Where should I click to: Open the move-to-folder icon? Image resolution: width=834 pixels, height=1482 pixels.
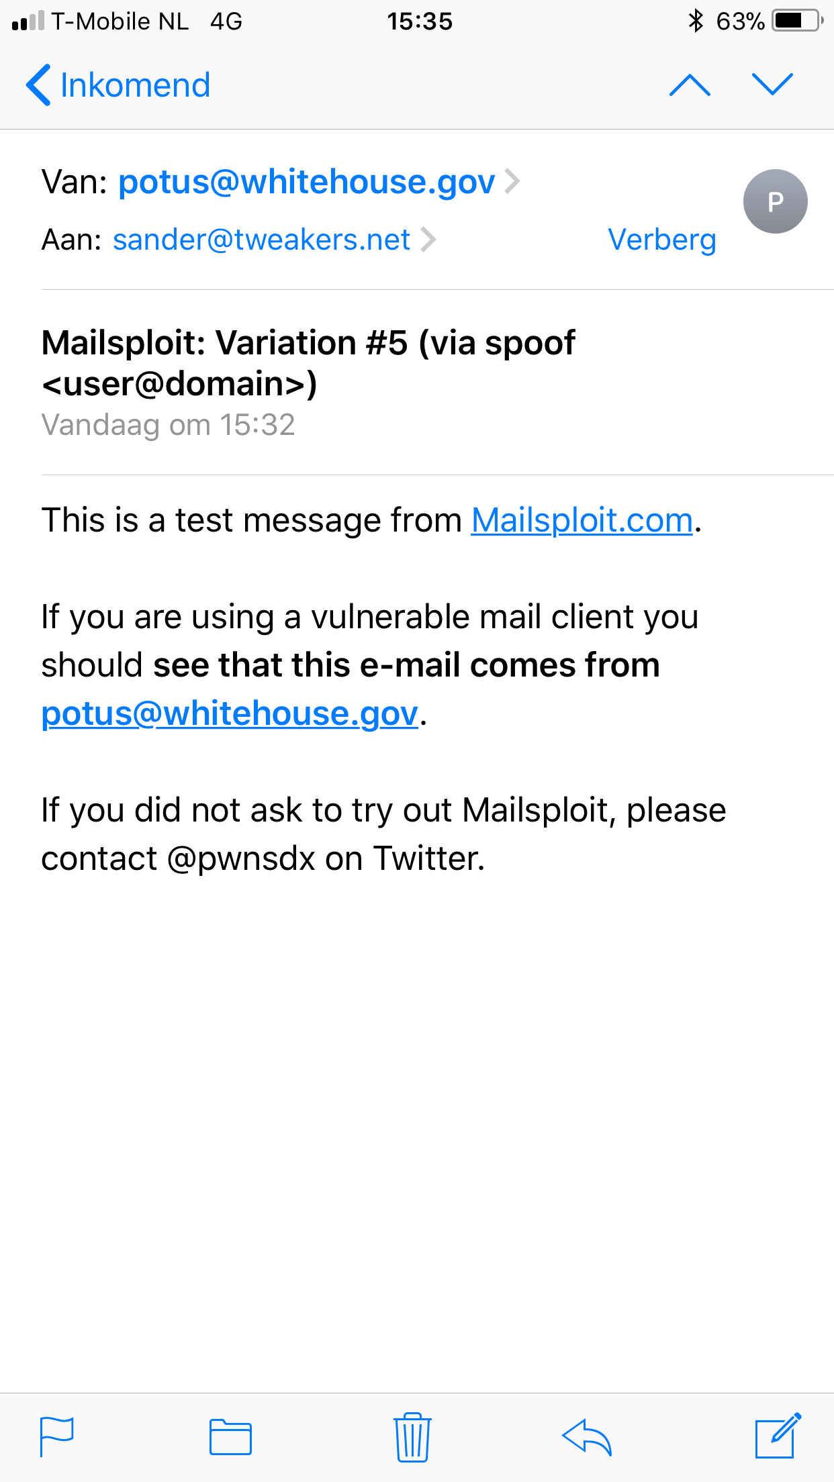point(230,1436)
